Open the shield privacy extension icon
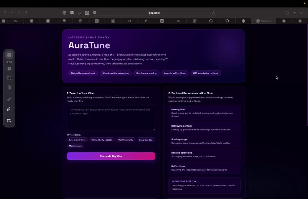308x199 pixels. pyautogui.click(x=80, y=13)
